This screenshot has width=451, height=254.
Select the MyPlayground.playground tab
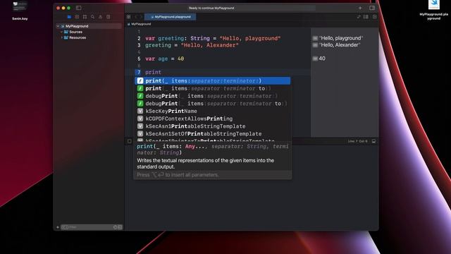(171, 17)
